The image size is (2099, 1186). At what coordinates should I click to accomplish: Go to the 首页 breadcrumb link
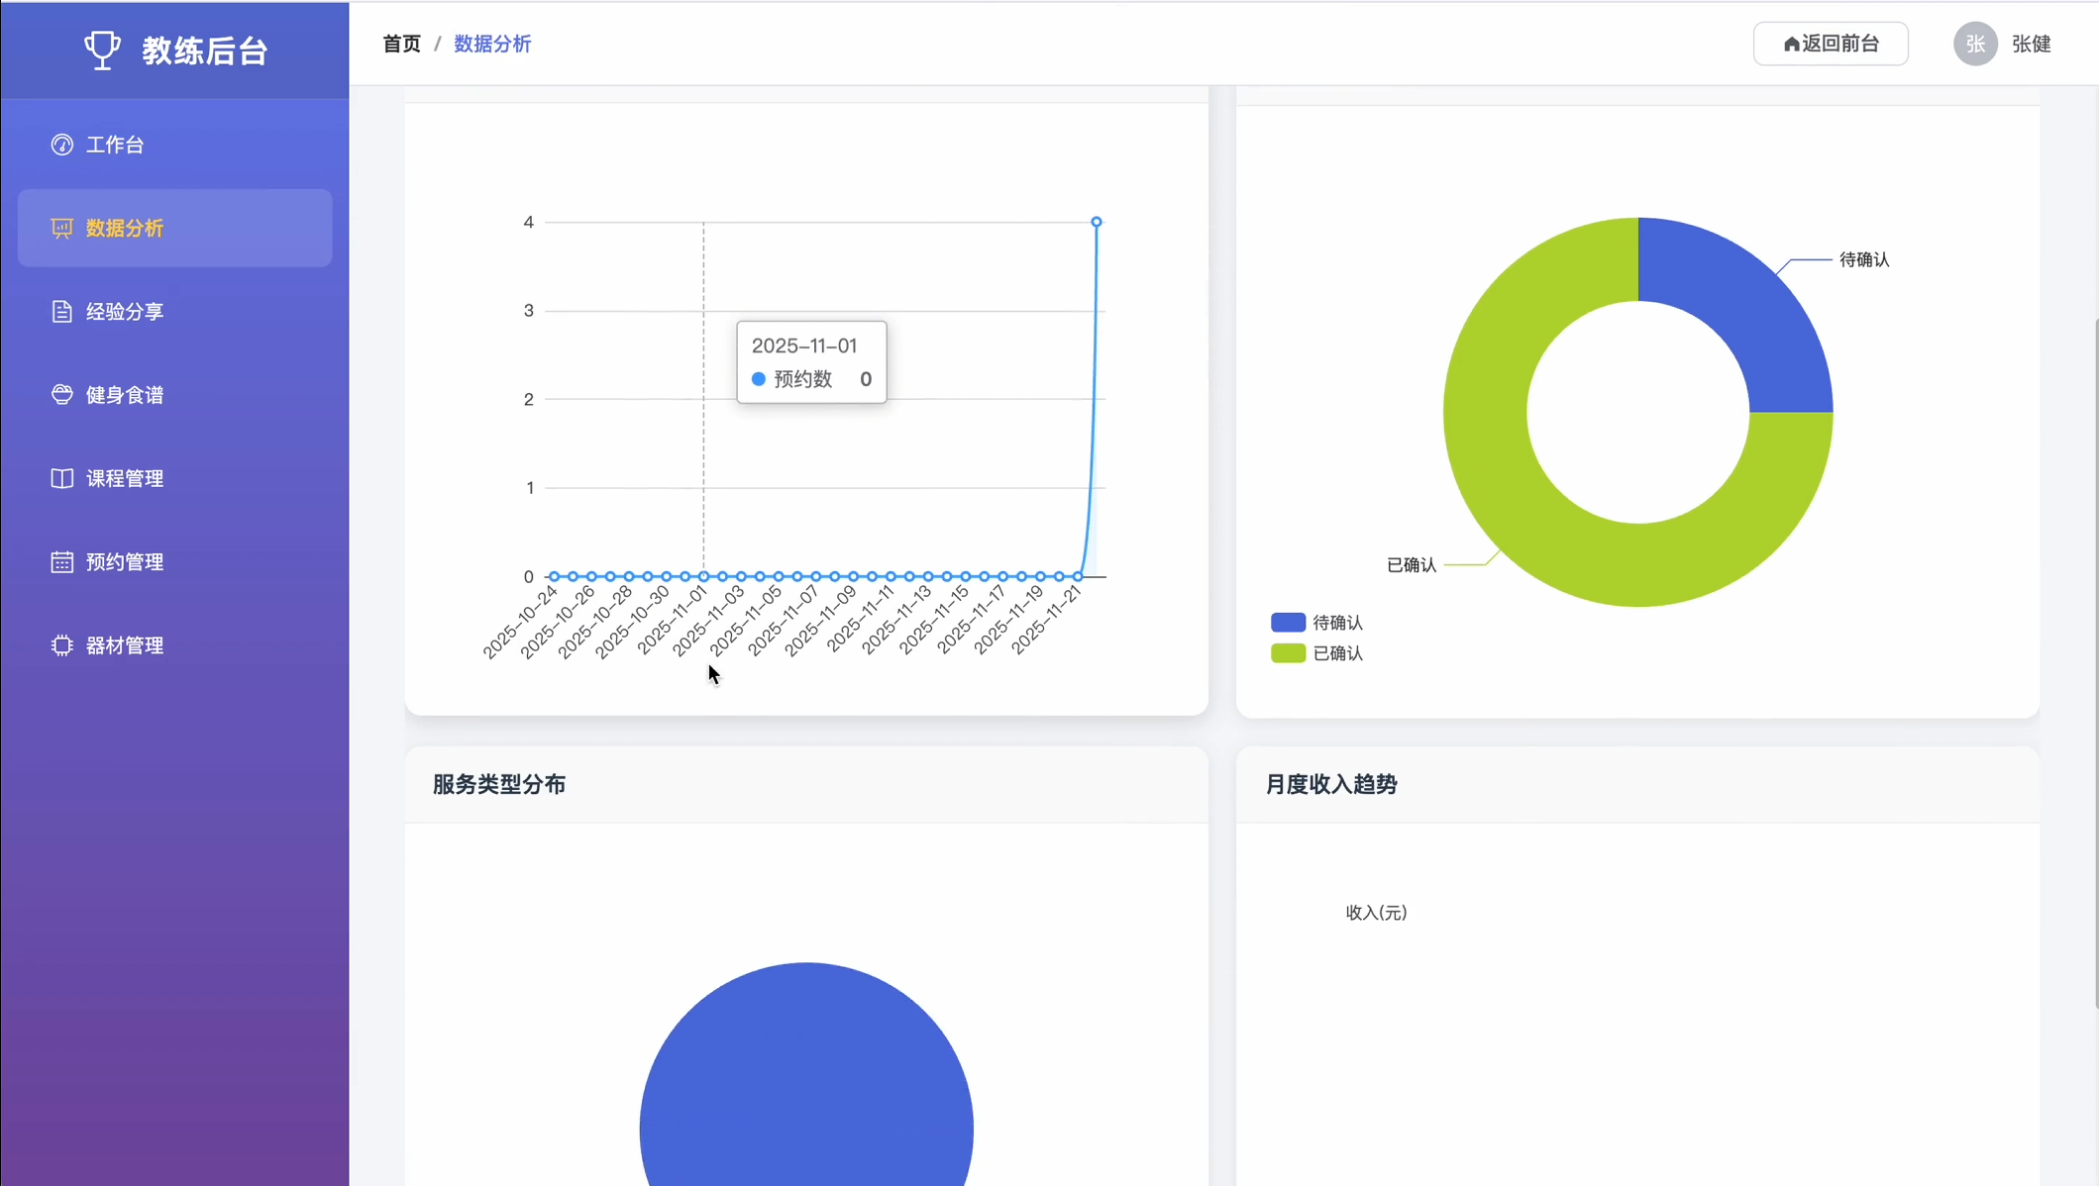coord(401,44)
